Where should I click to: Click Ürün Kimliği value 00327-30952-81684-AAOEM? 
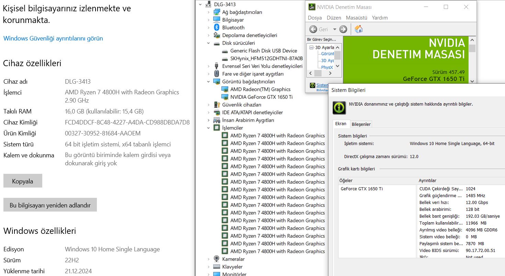point(103,133)
